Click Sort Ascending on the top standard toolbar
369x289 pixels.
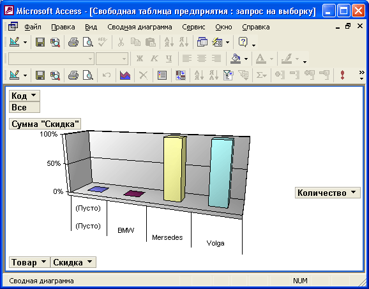[x=169, y=42]
